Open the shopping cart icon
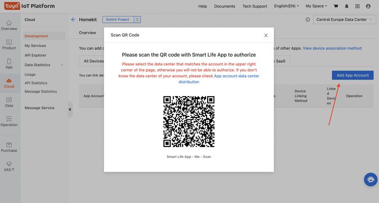 point(336,6)
